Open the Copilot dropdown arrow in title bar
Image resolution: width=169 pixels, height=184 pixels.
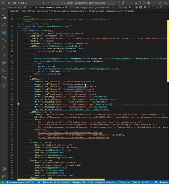point(126,3)
